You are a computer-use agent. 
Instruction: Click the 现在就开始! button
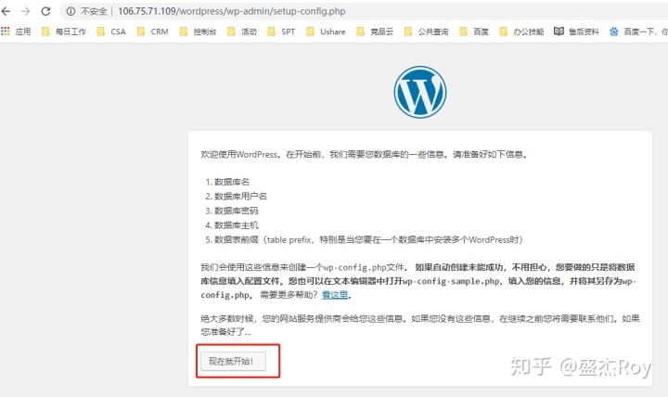pos(233,361)
